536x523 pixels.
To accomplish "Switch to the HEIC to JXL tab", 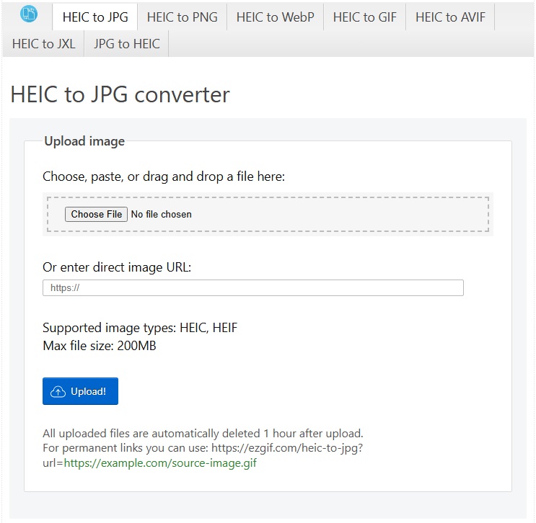I will (x=44, y=44).
